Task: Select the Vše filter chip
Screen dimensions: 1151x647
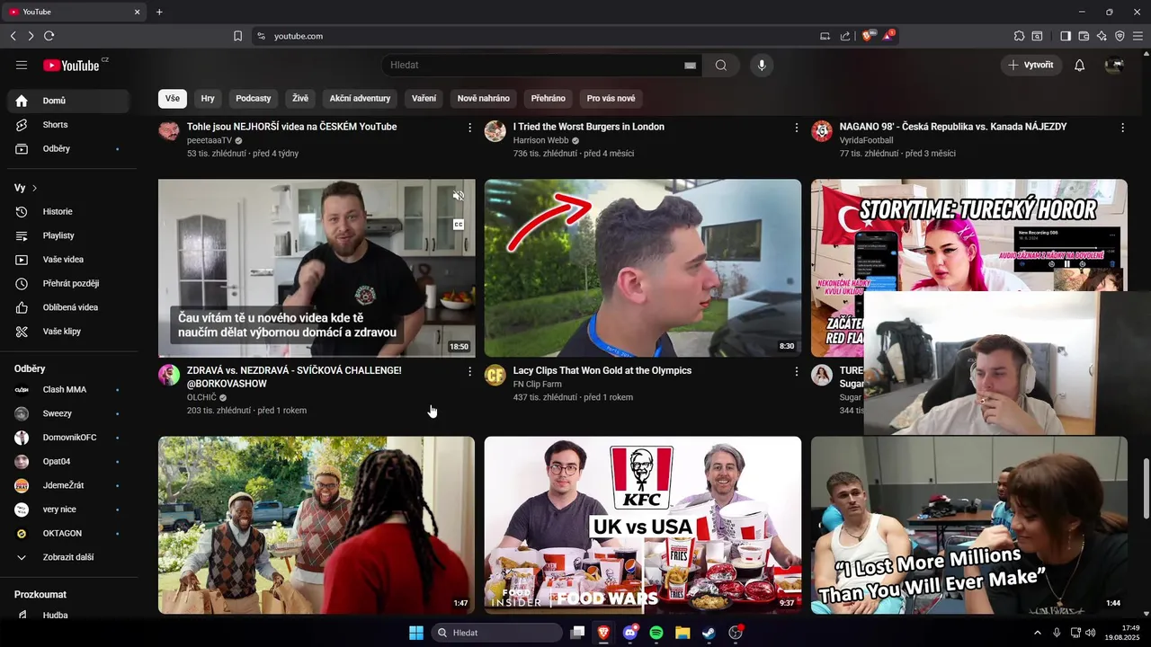Action: [172, 98]
